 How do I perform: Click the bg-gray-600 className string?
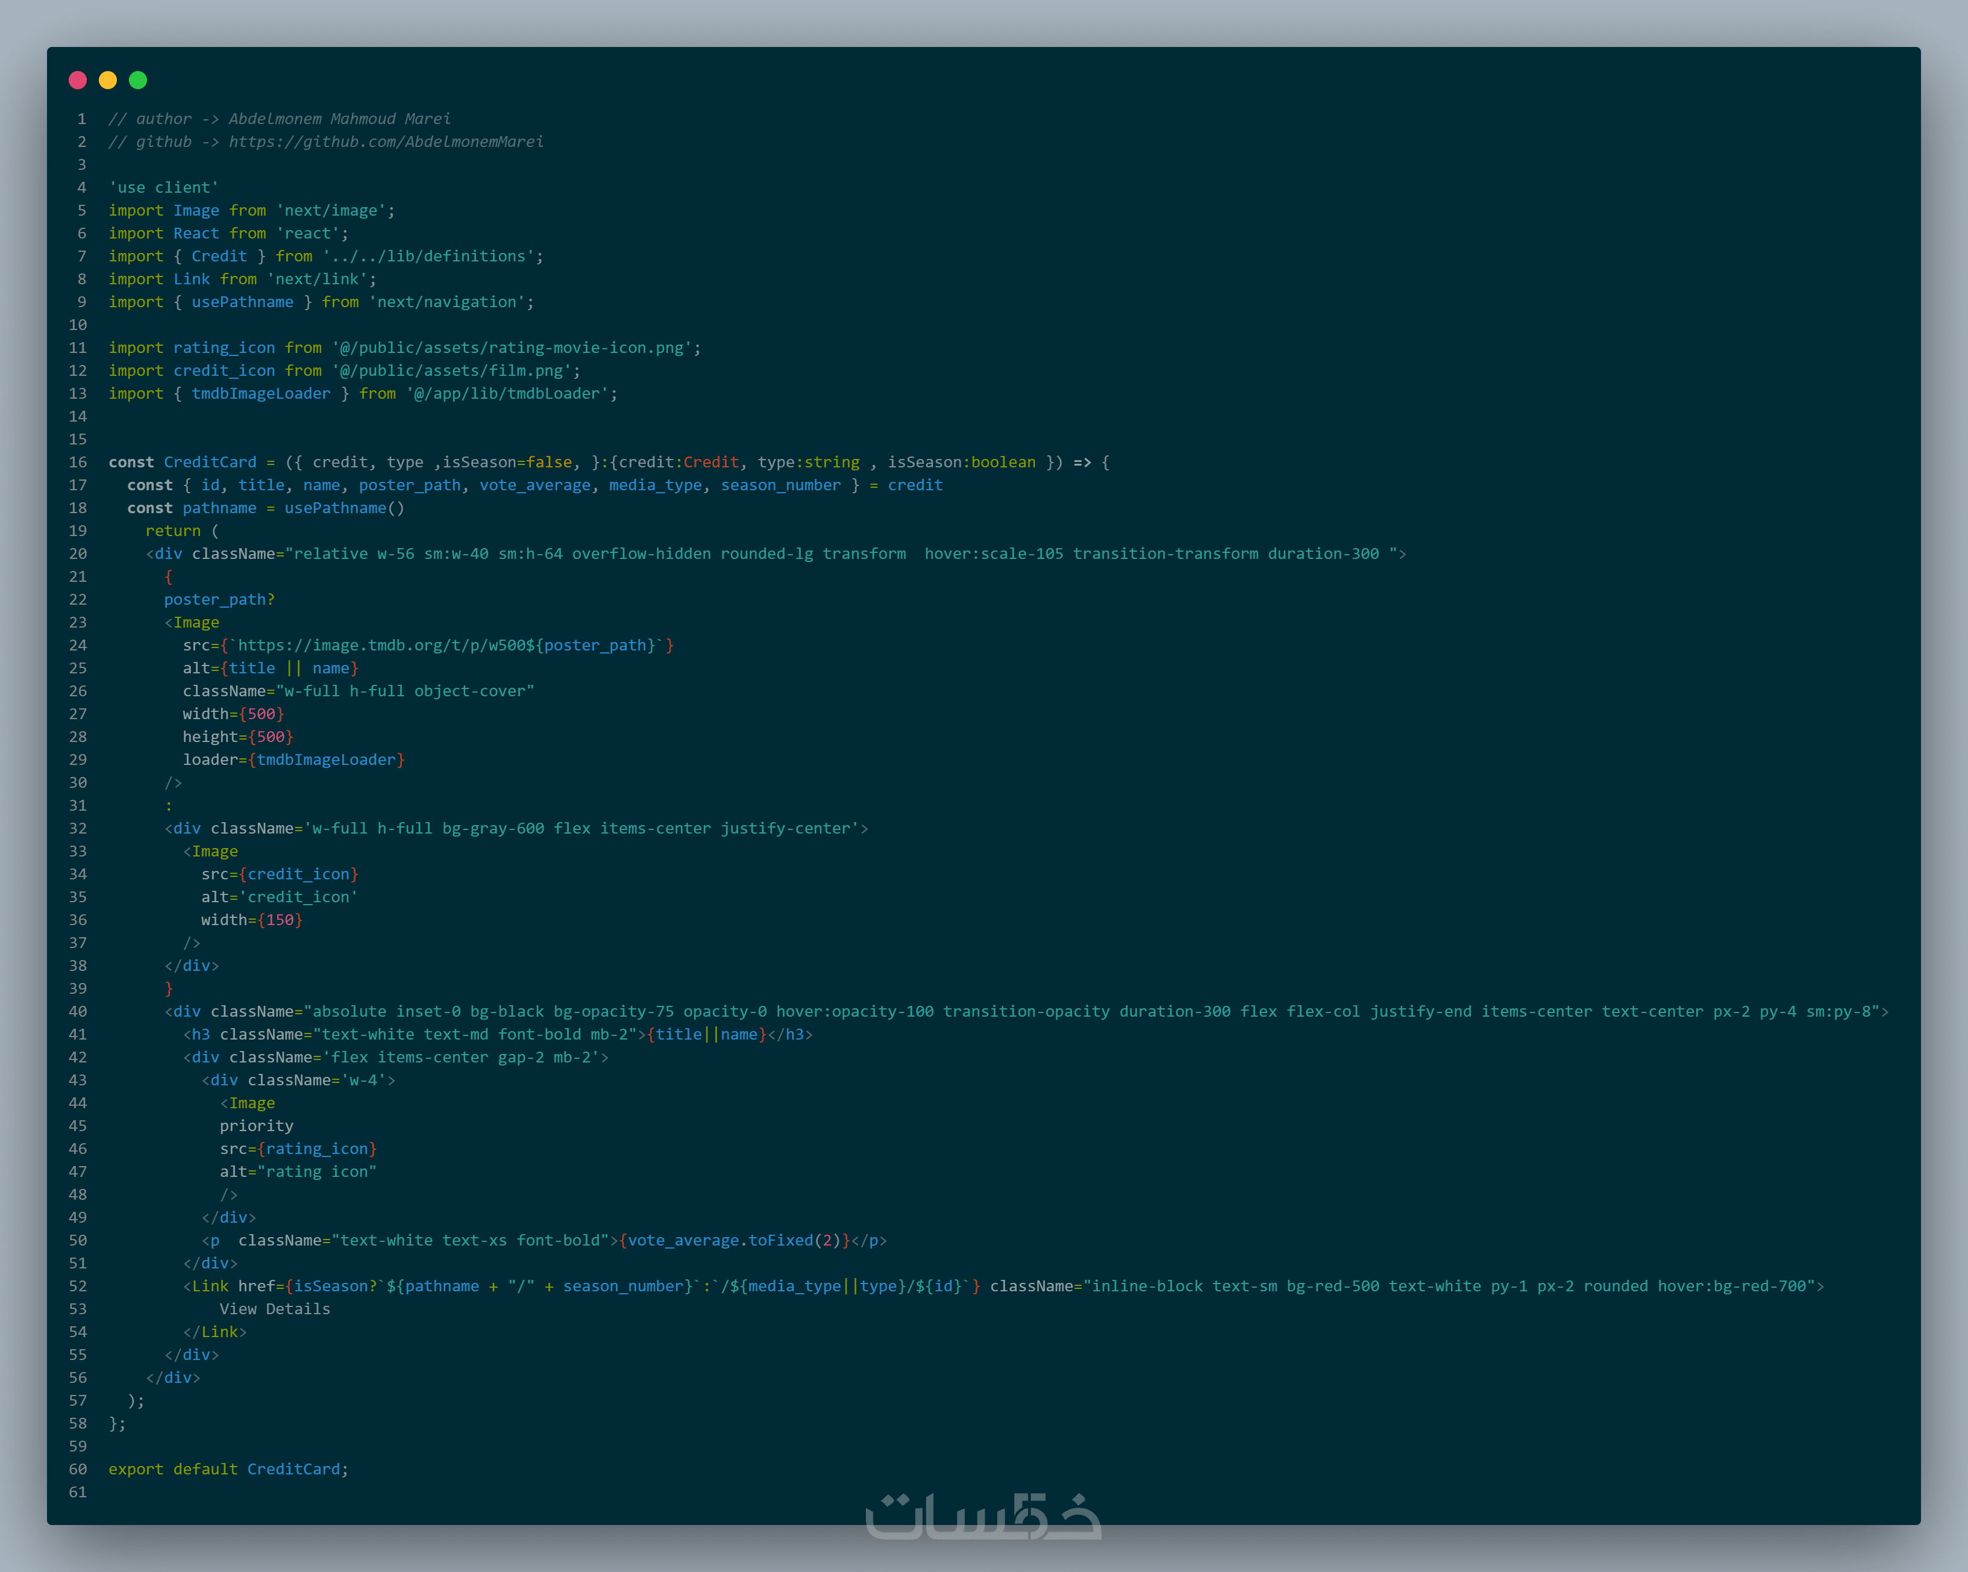493,828
